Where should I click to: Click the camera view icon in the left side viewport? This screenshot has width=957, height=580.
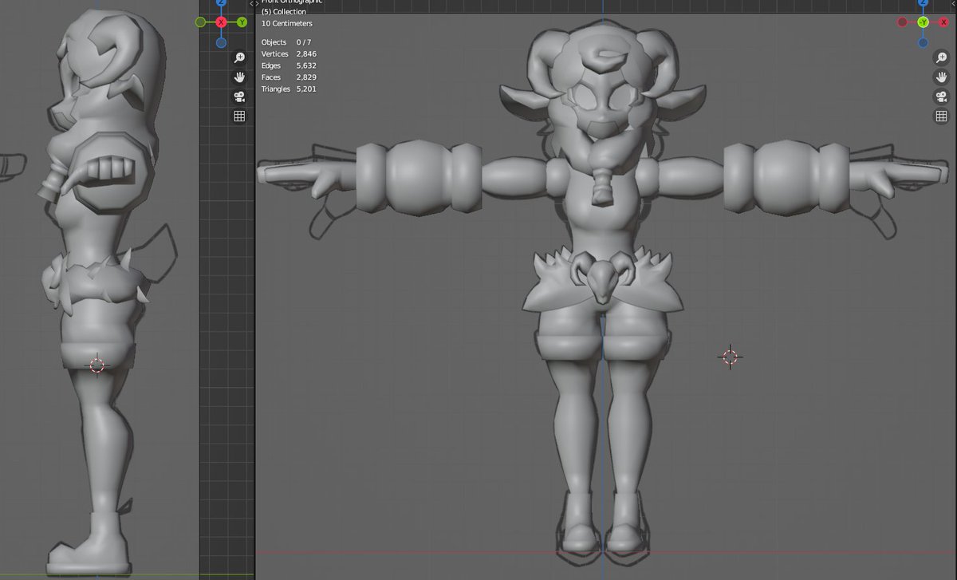click(x=238, y=97)
